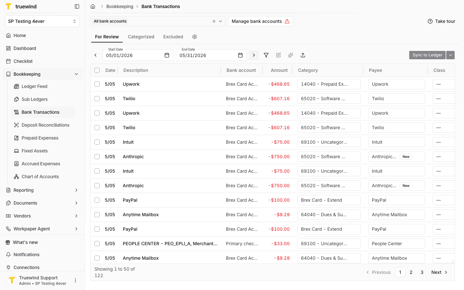Screen dimensions: 464x290
Task: Select Bank Transactions in sidebar
Action: click(43, 112)
